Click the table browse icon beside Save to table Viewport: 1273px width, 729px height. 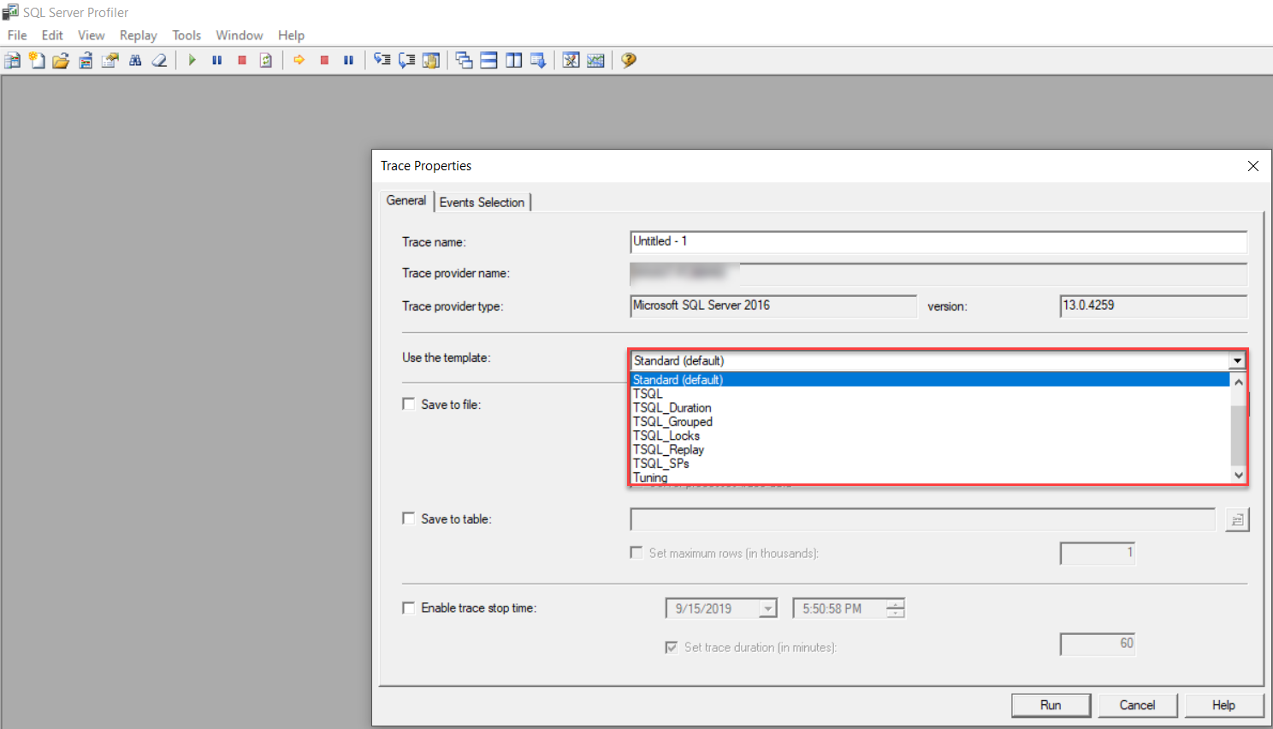click(1237, 519)
